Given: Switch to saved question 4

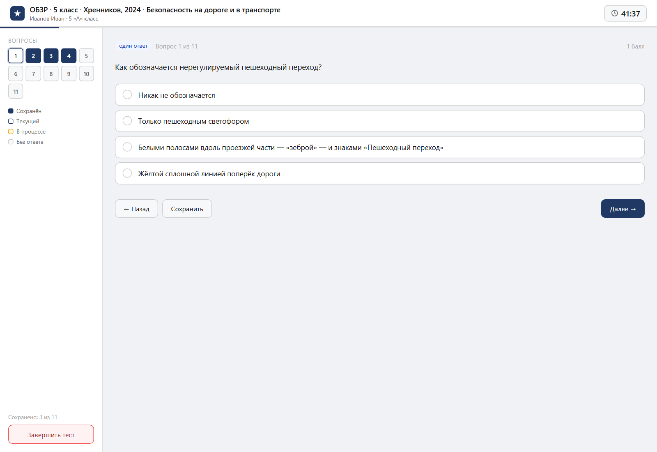Looking at the screenshot, I should 69,56.
